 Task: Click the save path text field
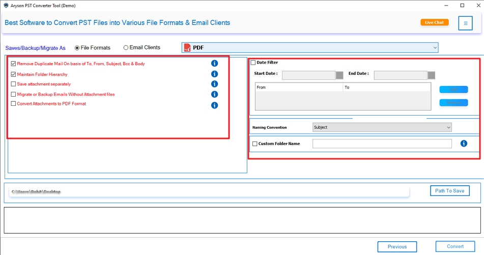tap(209, 192)
